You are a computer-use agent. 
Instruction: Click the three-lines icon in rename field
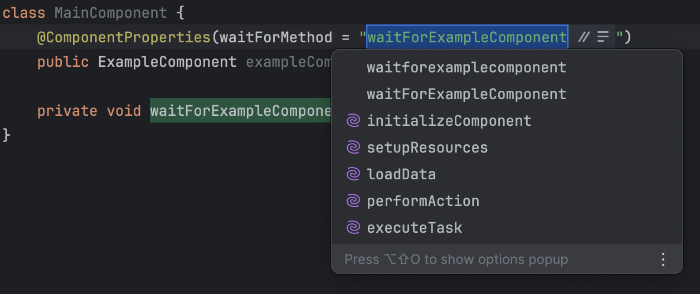pos(603,37)
